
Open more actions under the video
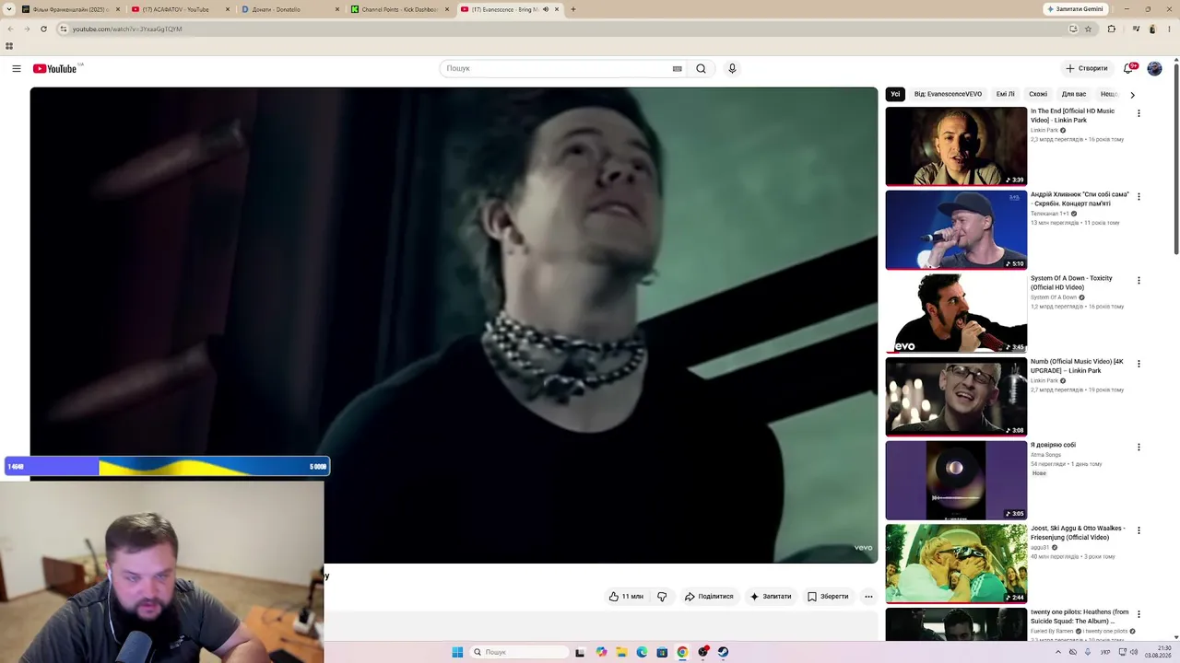tap(868, 597)
